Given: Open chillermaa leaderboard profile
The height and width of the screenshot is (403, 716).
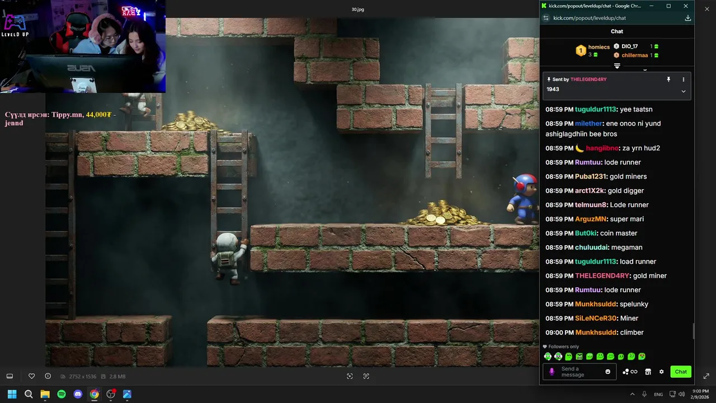Looking at the screenshot, I should [634, 55].
